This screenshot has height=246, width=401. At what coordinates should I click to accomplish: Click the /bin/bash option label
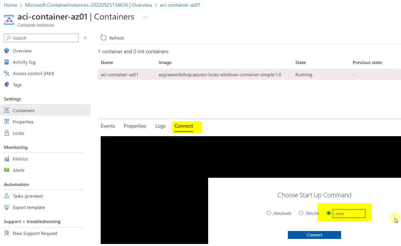tap(282, 213)
